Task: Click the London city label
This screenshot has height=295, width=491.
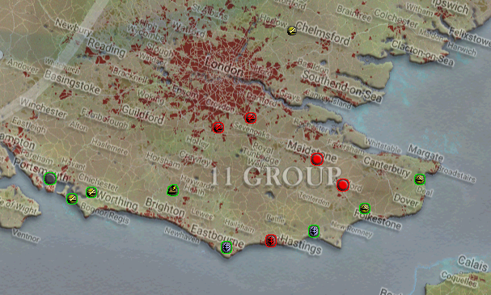Action: click(x=223, y=66)
